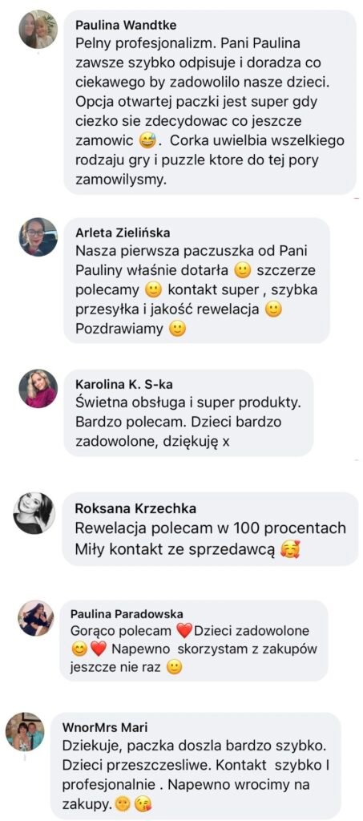Click the WnorMrs Mari name link
Screen dimensions: 363x821
[105, 727]
